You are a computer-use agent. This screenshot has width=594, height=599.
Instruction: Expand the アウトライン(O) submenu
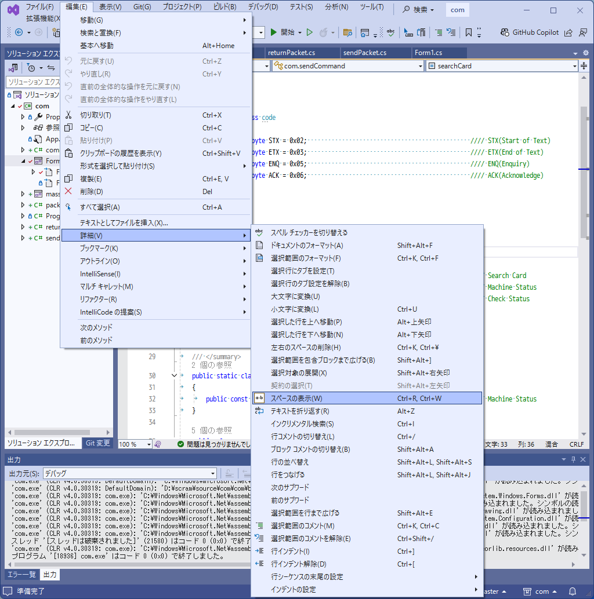click(x=156, y=261)
